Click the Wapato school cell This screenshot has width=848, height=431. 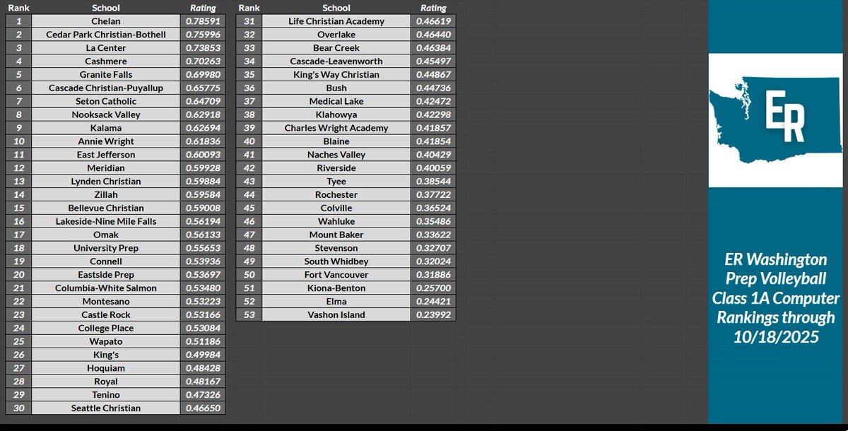(x=106, y=342)
